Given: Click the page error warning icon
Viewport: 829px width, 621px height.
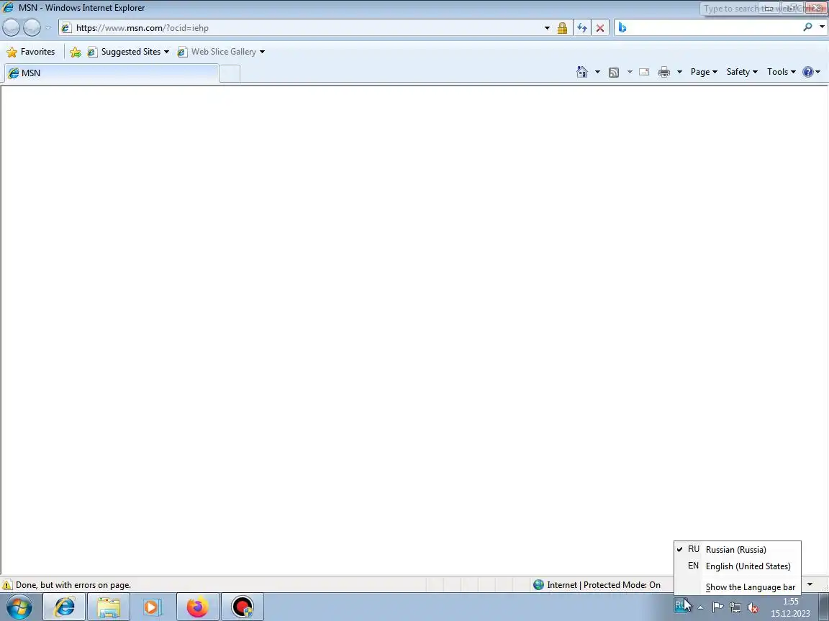Looking at the screenshot, I should [x=7, y=585].
